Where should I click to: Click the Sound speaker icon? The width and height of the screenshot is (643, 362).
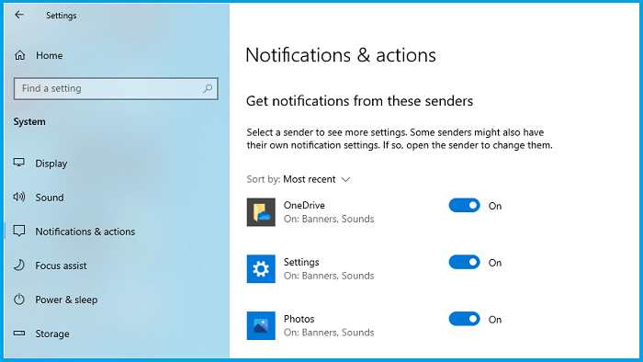point(19,197)
